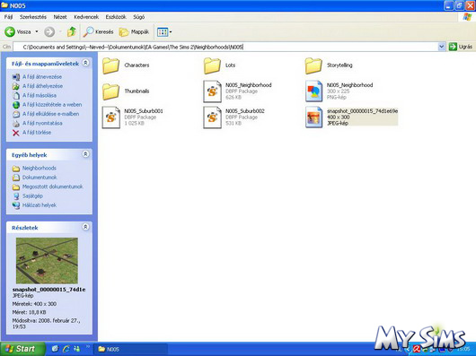The width and height of the screenshot is (476, 356).
Task: Open the Keresés search tool
Action: coord(98,31)
